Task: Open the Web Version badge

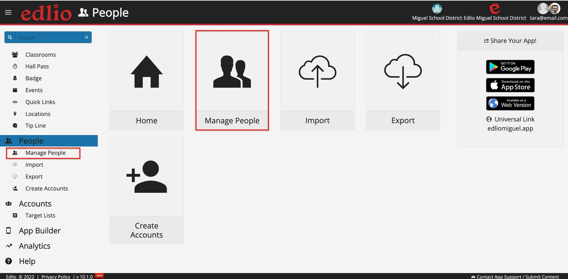Action: pos(510,103)
